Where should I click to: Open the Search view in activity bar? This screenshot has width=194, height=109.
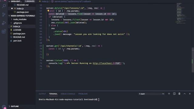(4, 6)
